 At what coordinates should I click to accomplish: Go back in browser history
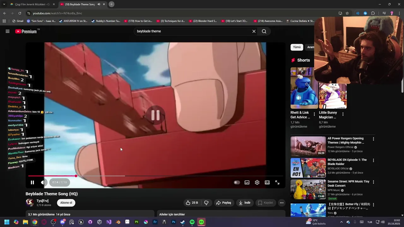pos(4,13)
